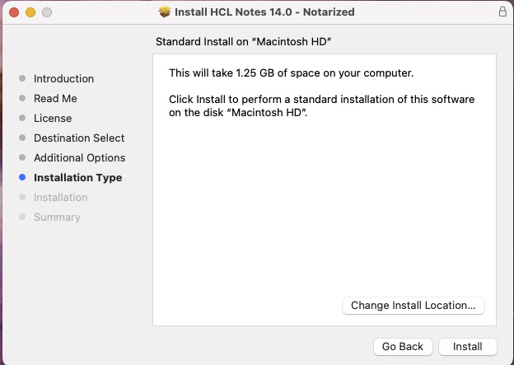The height and width of the screenshot is (365, 514).
Task: Select the Destination Select step
Action: pyautogui.click(x=79, y=138)
